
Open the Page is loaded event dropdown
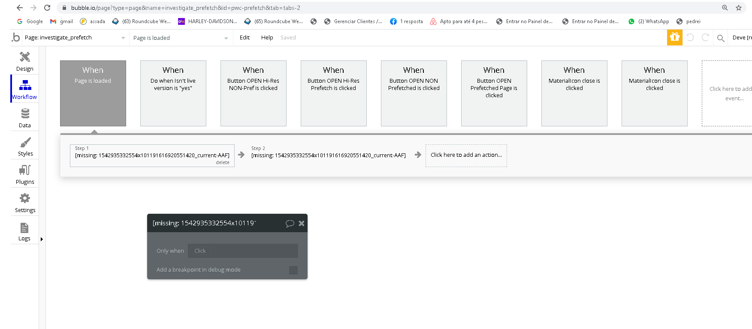coord(181,38)
